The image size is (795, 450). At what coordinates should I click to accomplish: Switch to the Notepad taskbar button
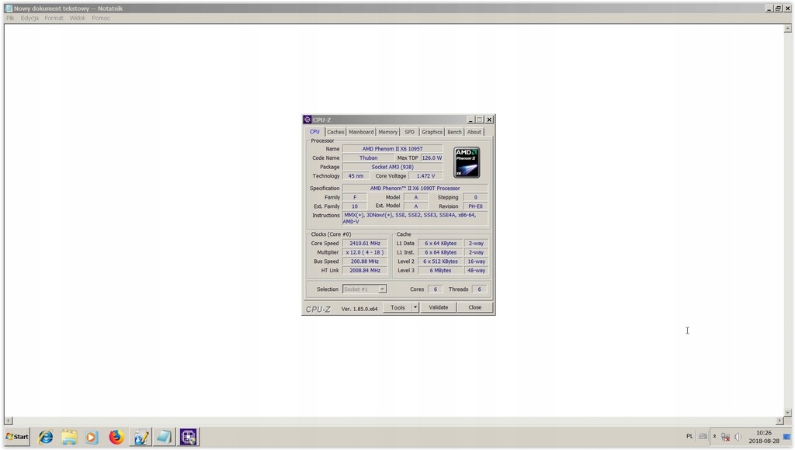coord(164,437)
